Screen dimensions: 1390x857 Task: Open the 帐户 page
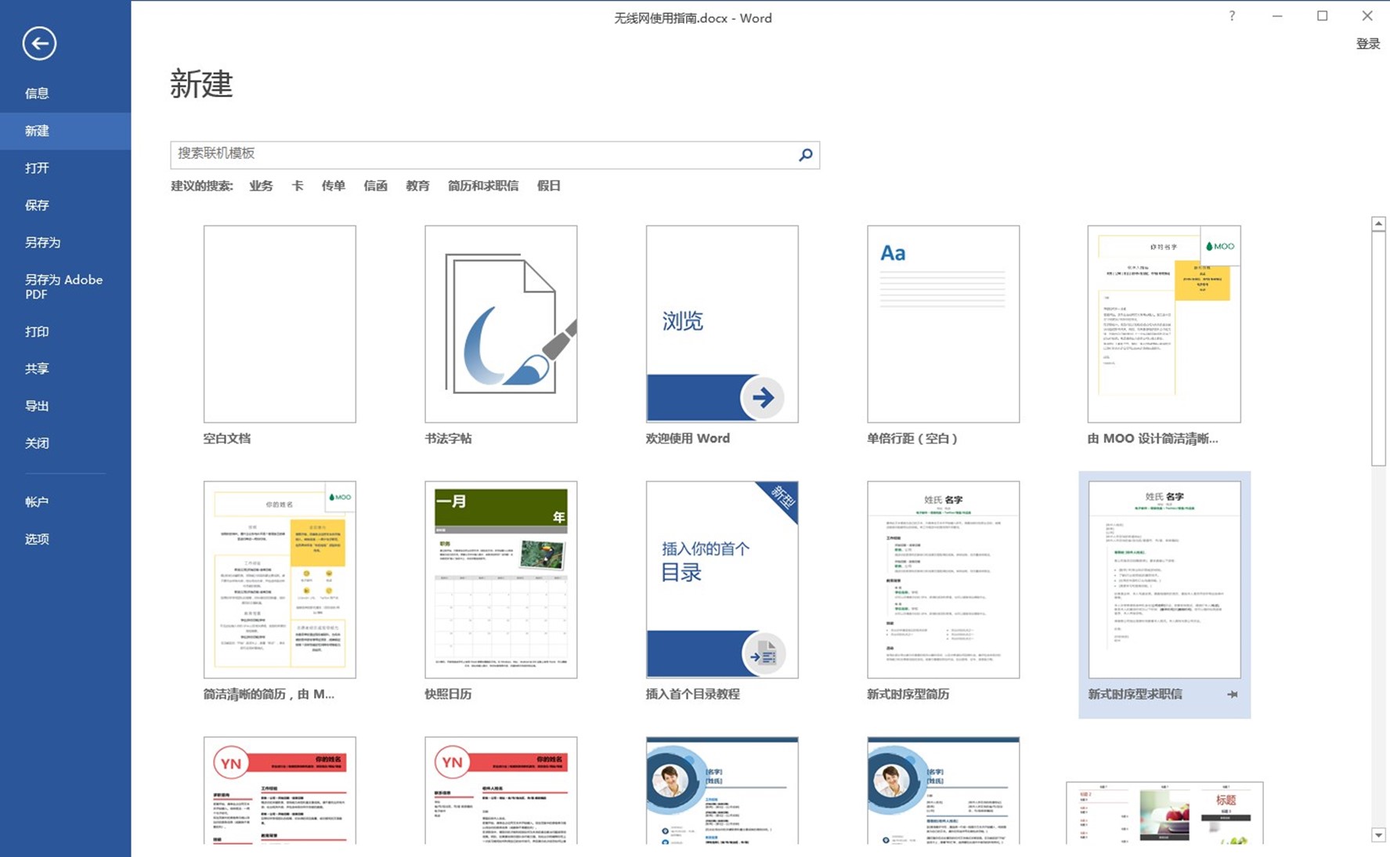point(65,501)
